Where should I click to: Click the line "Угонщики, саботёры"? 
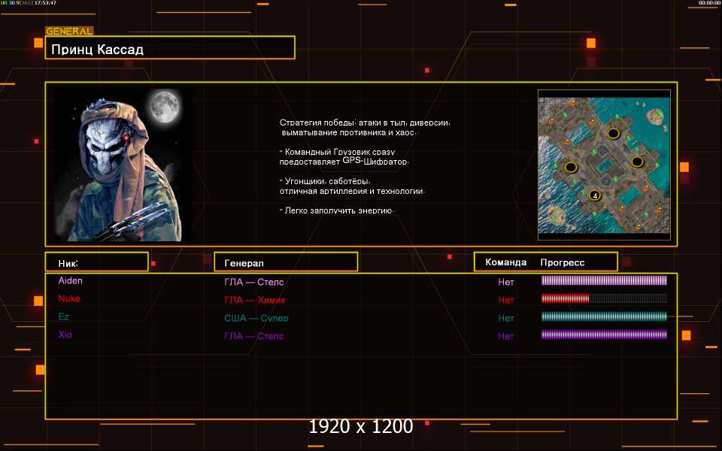326,181
